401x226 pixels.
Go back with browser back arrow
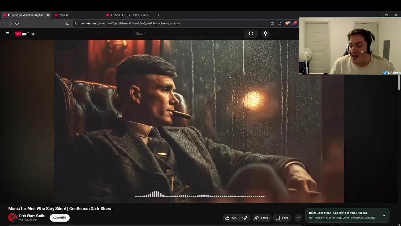click(4, 24)
